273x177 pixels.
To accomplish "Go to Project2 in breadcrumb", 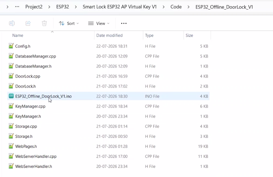I will (34, 7).
